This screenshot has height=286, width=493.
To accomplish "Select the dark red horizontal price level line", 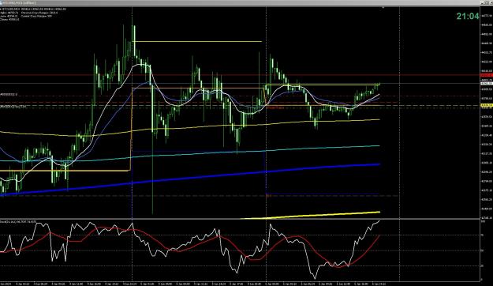I will coord(241,75).
